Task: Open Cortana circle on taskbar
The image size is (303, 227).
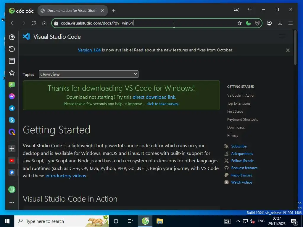Action: (116, 221)
